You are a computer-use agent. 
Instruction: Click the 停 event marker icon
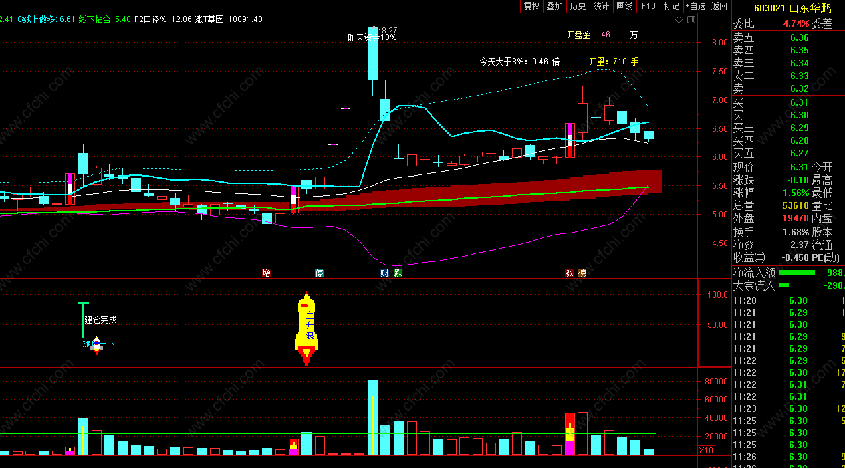pos(319,273)
